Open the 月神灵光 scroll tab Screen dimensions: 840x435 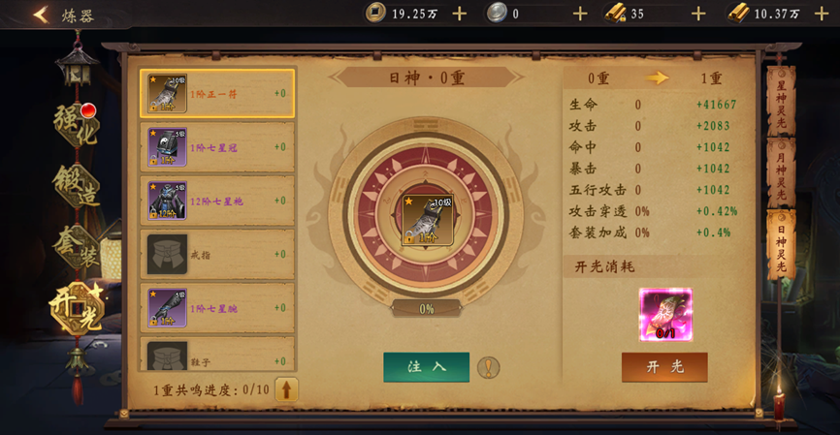pos(781,172)
